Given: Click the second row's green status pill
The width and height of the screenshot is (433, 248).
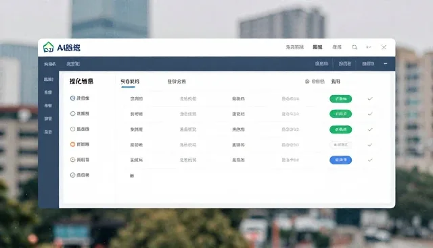Looking at the screenshot, I should click(341, 114).
